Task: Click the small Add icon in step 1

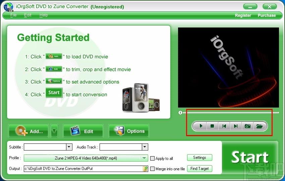Action: pyautogui.click(x=54, y=56)
